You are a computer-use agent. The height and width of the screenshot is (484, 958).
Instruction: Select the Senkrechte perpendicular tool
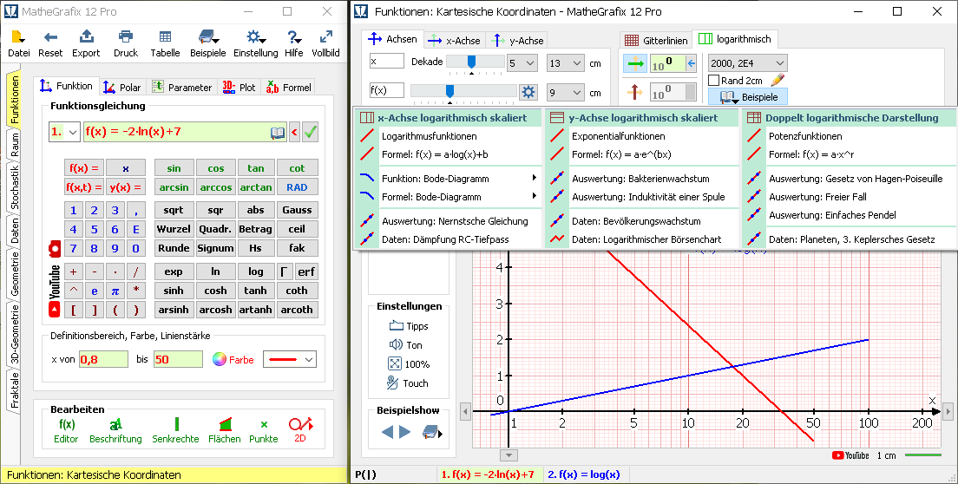pyautogui.click(x=176, y=430)
